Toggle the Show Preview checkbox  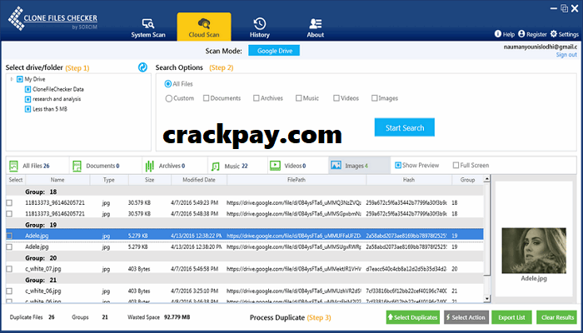coord(398,165)
